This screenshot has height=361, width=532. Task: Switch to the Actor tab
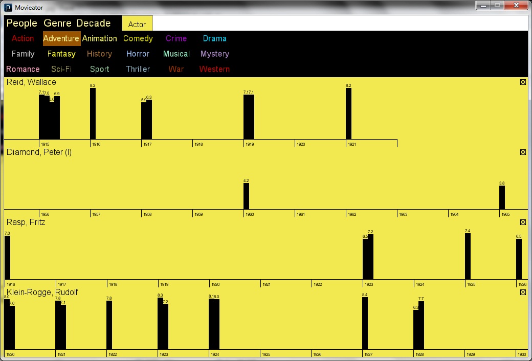tap(137, 24)
